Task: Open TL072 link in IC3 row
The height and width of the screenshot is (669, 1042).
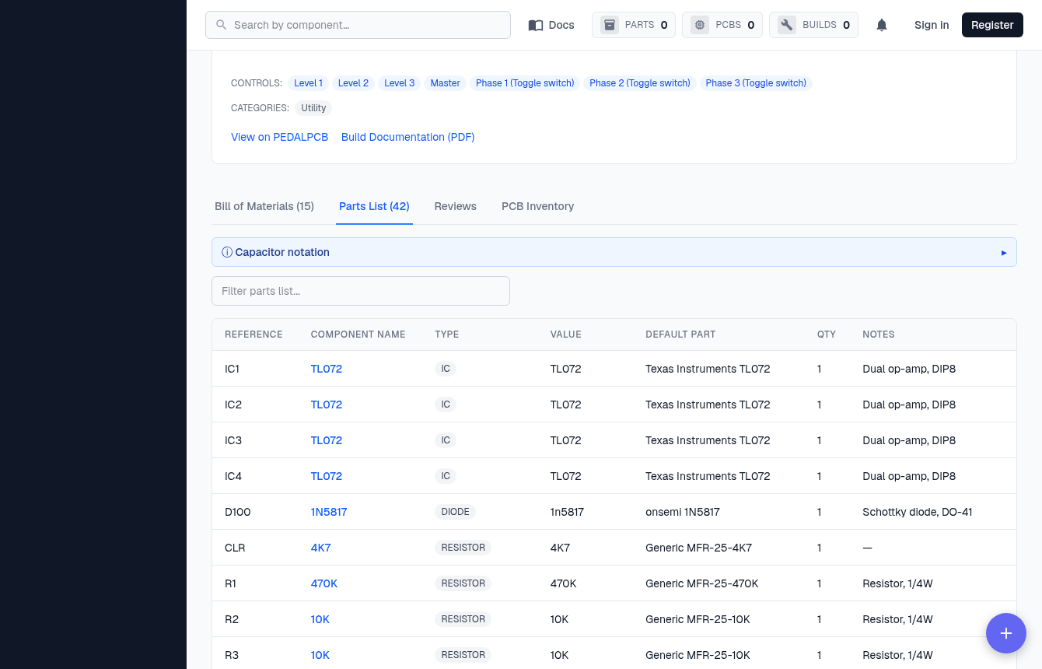Action: [327, 440]
